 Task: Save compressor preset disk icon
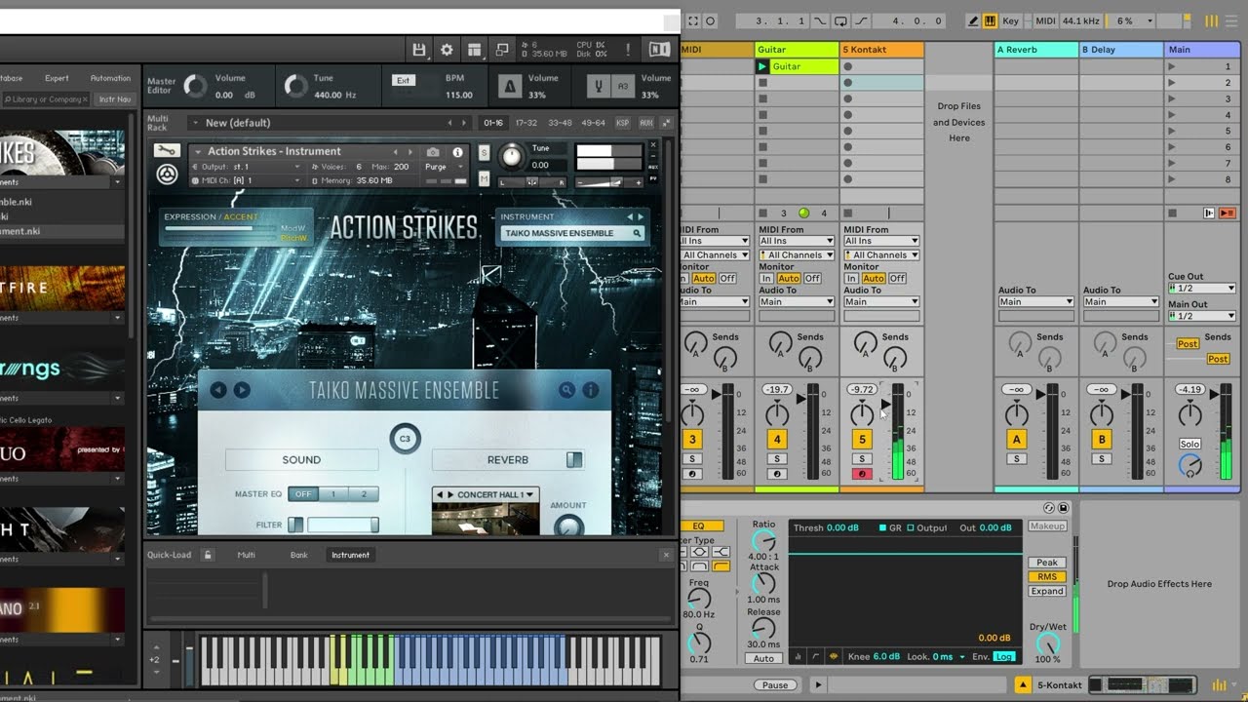coord(1063,508)
